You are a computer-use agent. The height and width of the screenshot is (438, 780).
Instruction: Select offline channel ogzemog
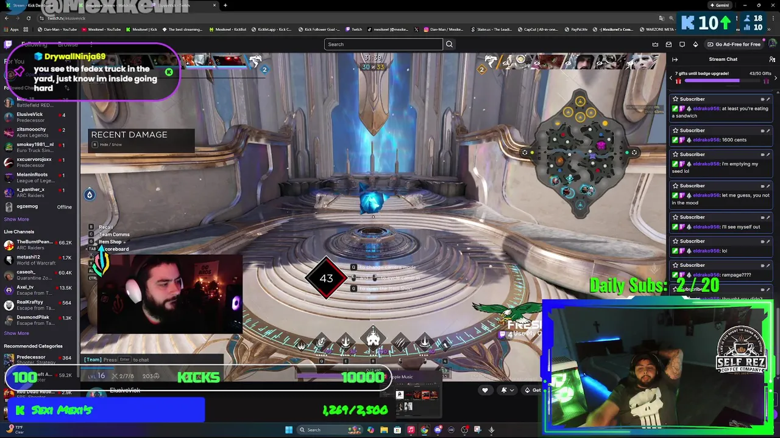pyautogui.click(x=38, y=206)
